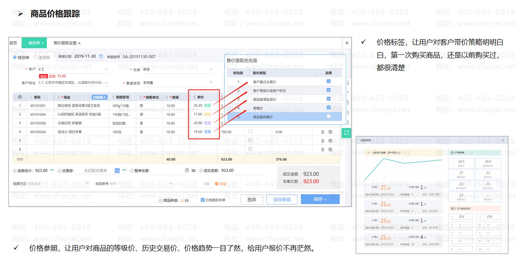This screenshot has width=525, height=260.
Task: Switch to the 销货单 tab
Action: point(34,43)
